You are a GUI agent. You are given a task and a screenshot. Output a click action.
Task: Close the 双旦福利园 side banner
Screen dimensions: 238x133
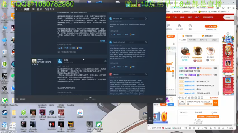tap(228, 33)
